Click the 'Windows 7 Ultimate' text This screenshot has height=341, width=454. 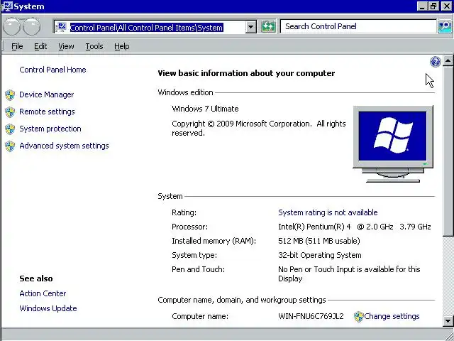tap(205, 109)
